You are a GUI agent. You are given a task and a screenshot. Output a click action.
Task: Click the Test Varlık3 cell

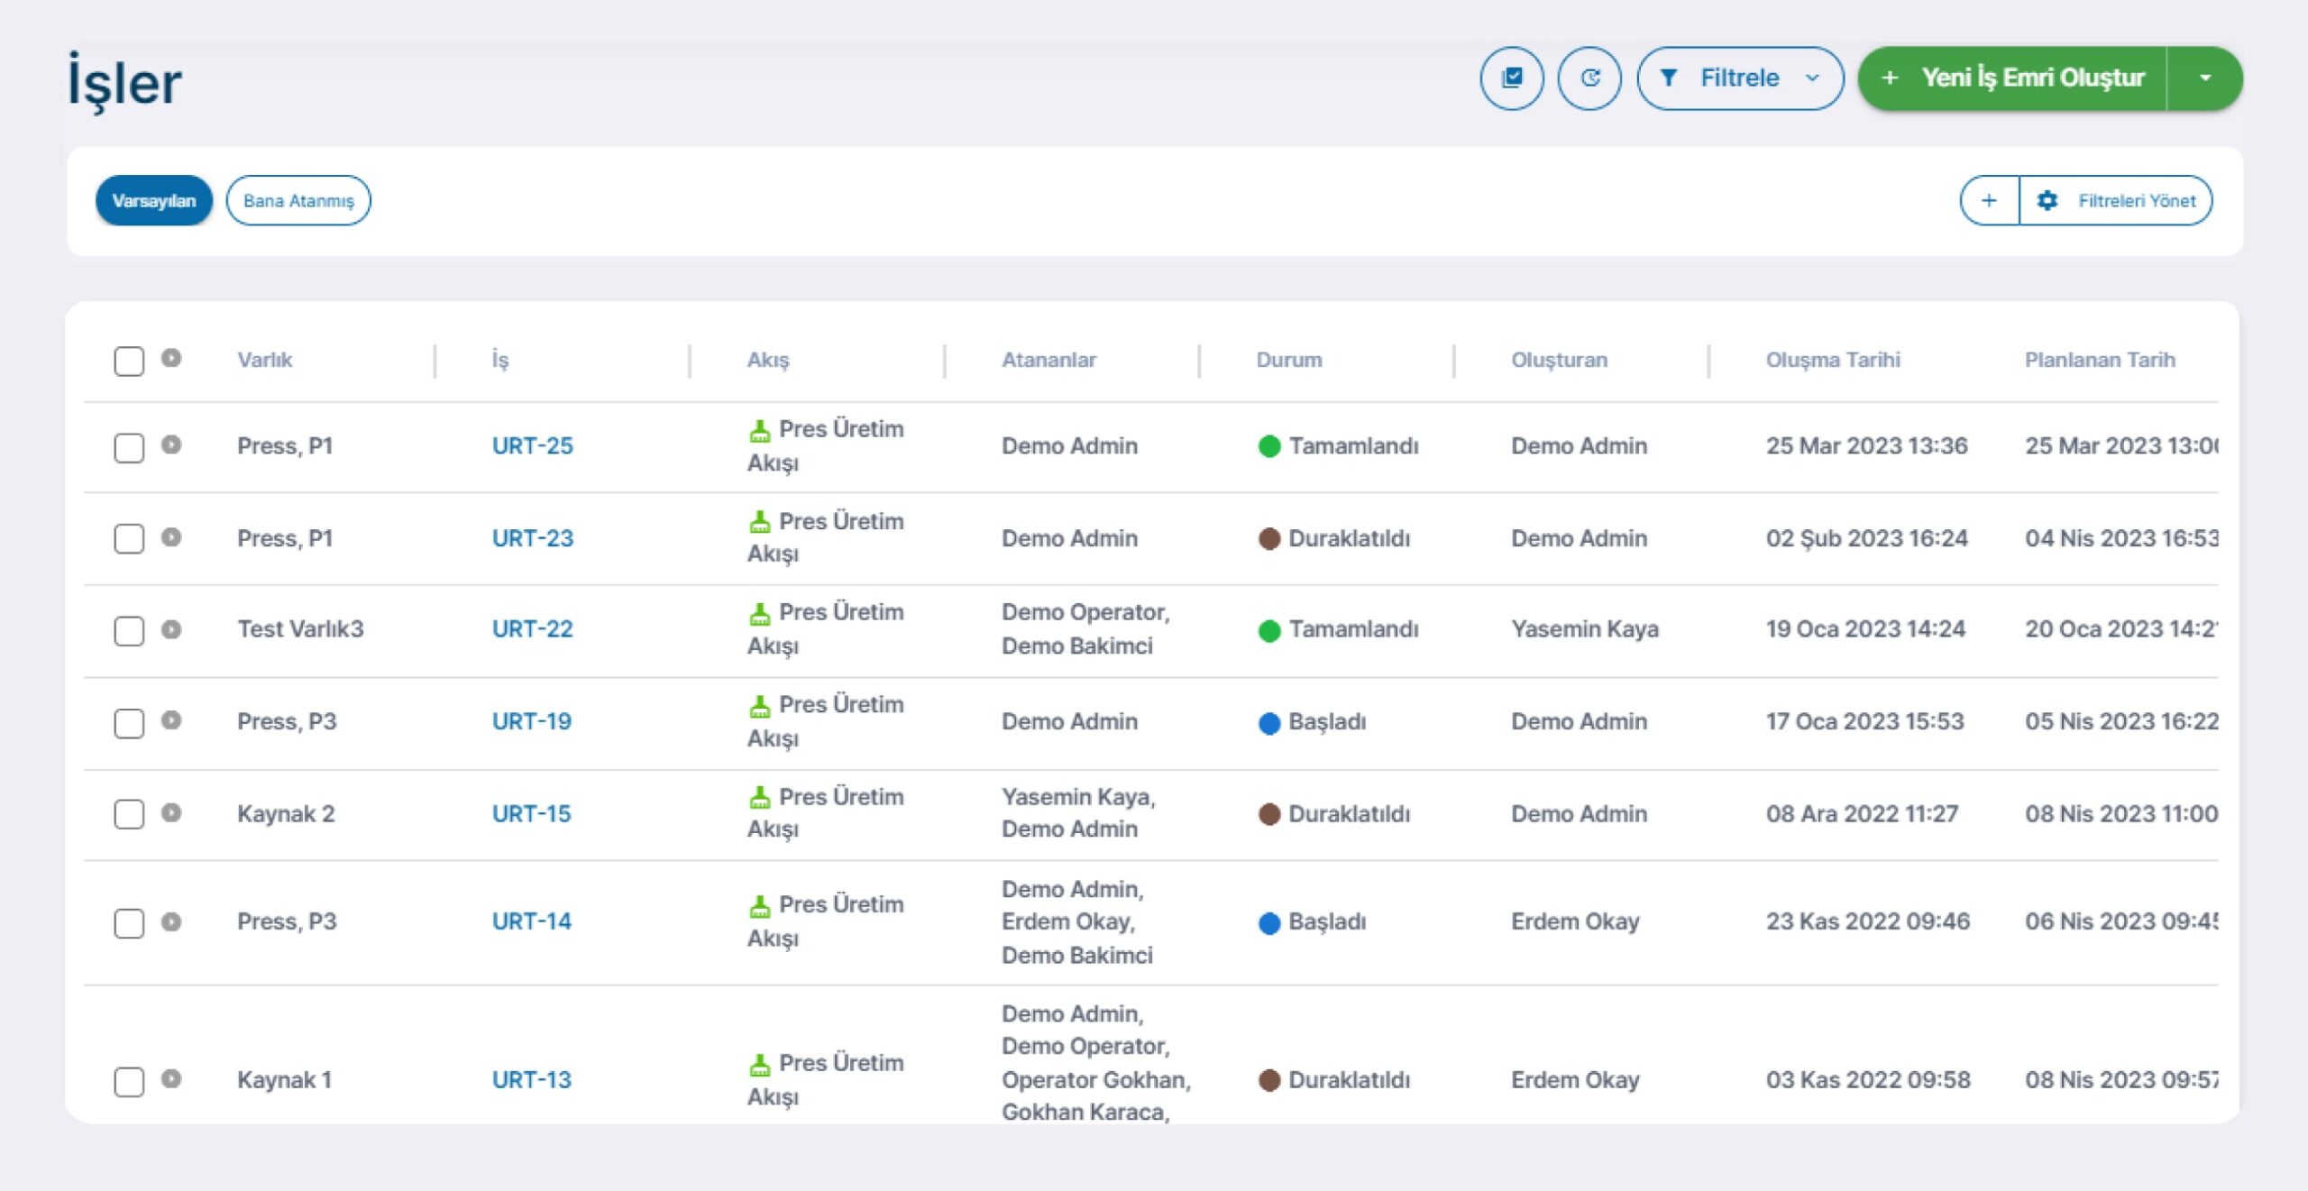point(300,628)
